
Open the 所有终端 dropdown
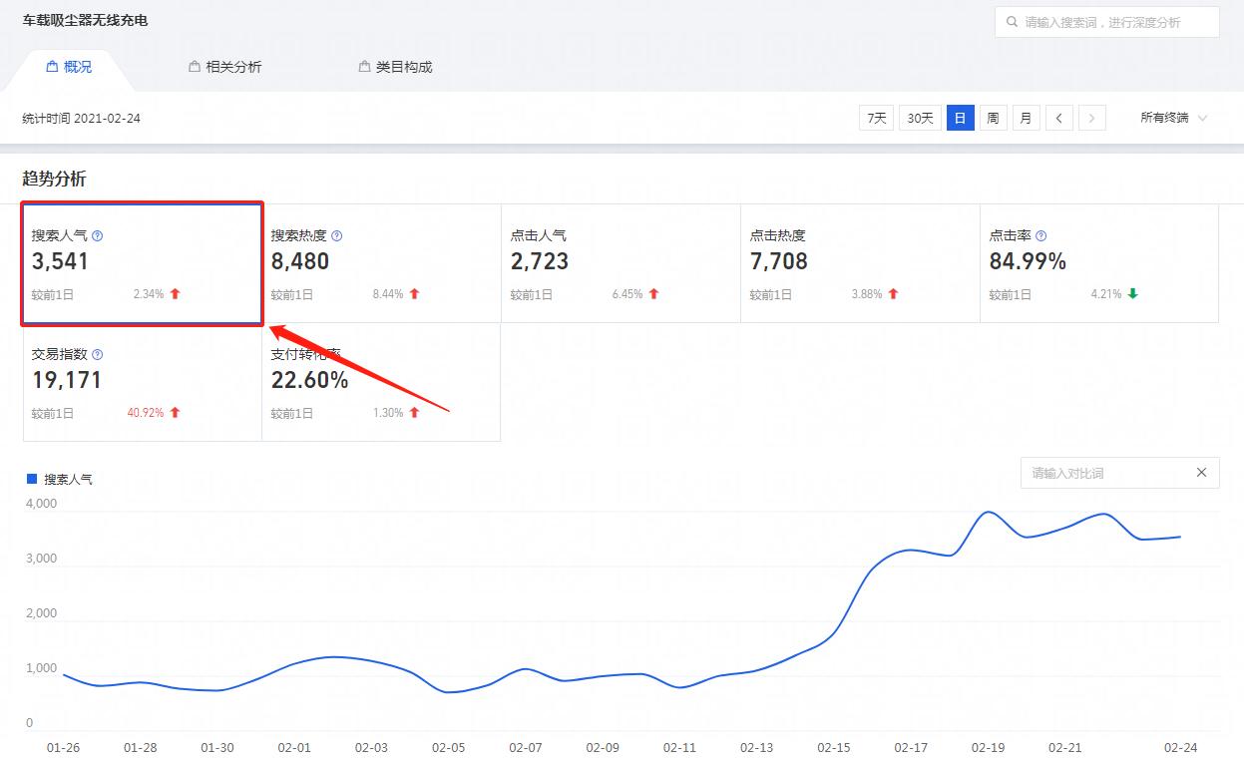click(1173, 118)
